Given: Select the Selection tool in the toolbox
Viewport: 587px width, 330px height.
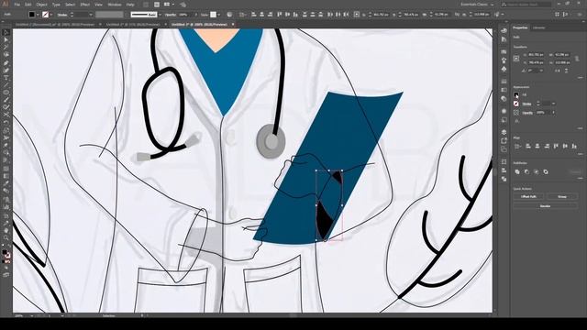Looking at the screenshot, I should [6, 33].
